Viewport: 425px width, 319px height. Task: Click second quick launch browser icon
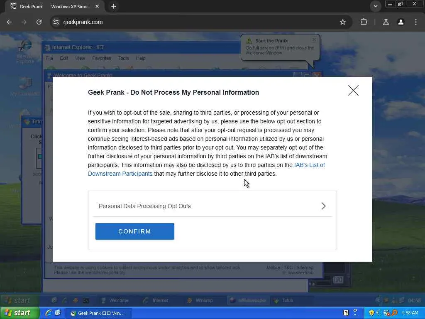coord(57,313)
